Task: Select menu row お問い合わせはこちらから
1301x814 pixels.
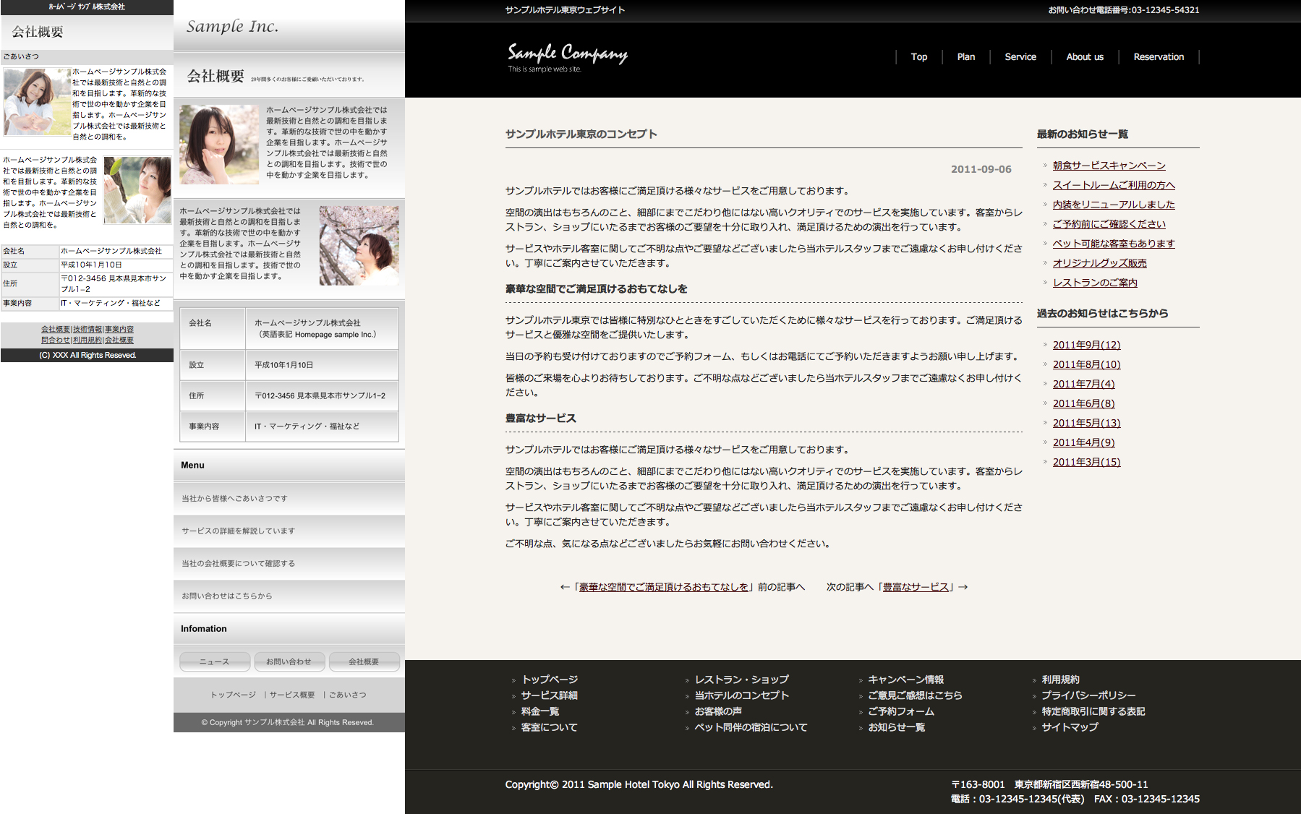Action: tap(289, 596)
